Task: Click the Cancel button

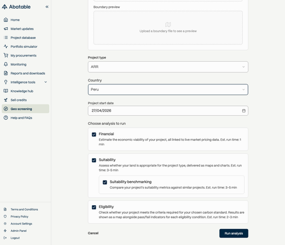Action: [93, 233]
